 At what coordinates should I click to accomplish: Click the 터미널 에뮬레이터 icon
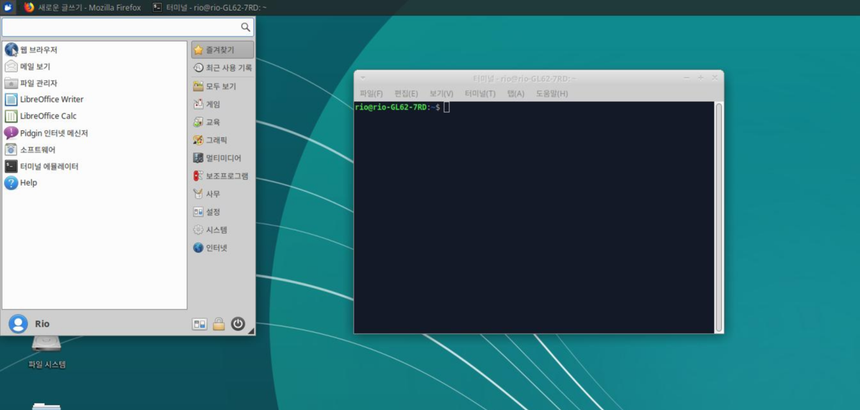coord(11,166)
